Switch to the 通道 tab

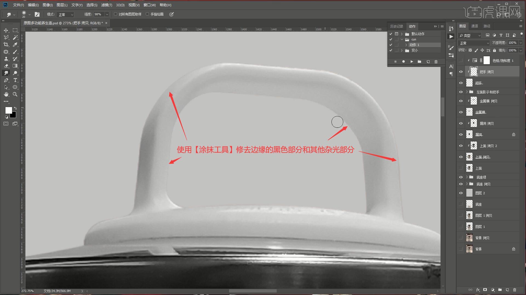tap(474, 26)
